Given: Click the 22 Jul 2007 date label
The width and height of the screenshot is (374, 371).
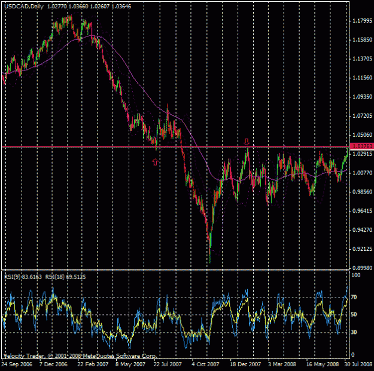Looking at the screenshot, I should point(168,364).
